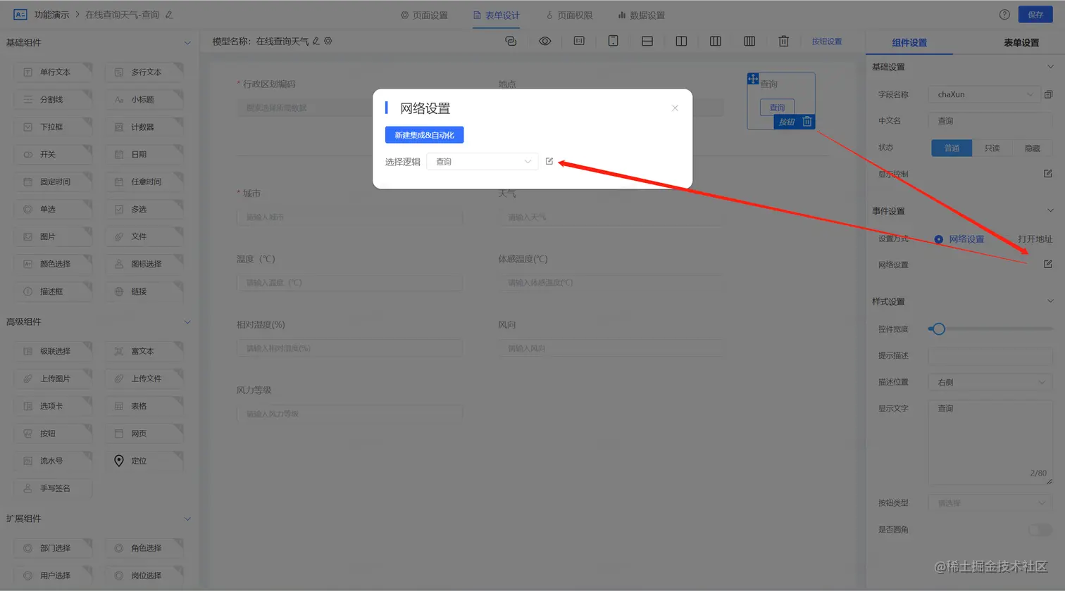Open the 按钮设置 link in toolbar

click(x=827, y=42)
